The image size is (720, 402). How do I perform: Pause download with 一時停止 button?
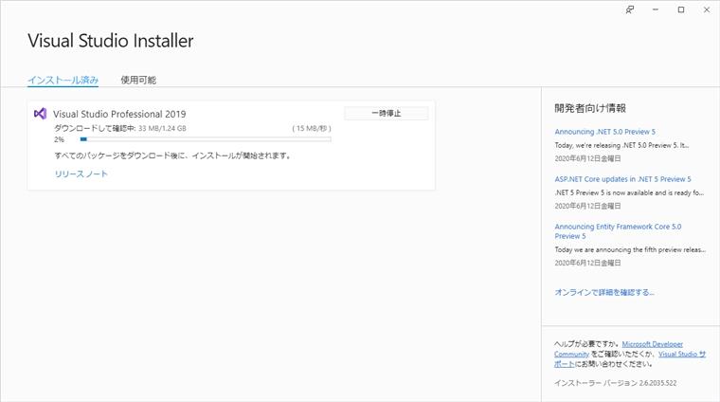(x=387, y=114)
